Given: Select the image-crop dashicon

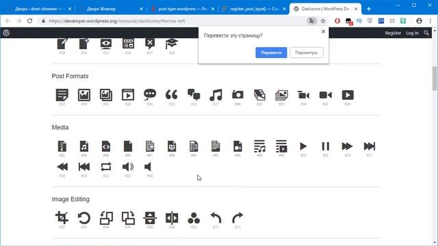Looking at the screenshot, I should point(62,218).
